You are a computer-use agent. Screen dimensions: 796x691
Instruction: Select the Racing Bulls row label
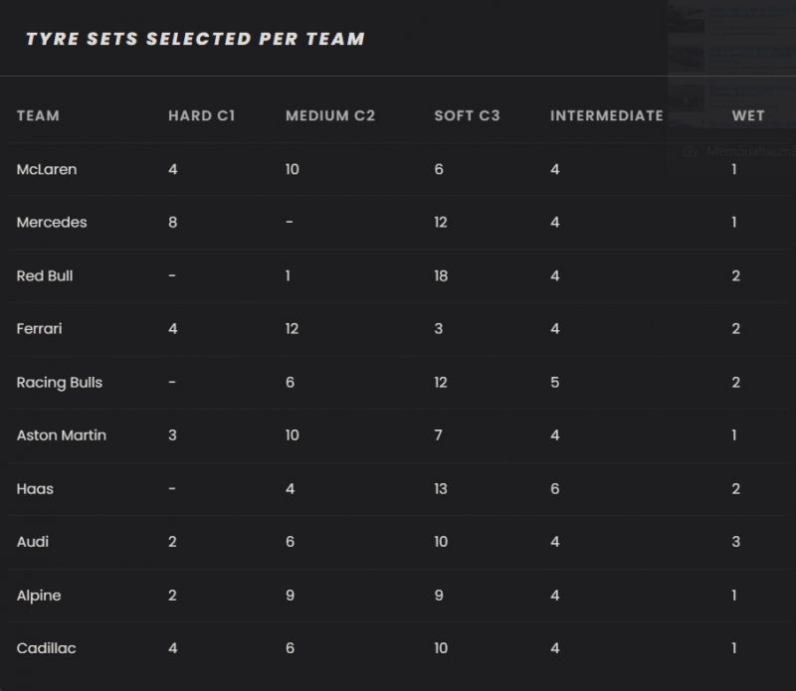(x=60, y=382)
